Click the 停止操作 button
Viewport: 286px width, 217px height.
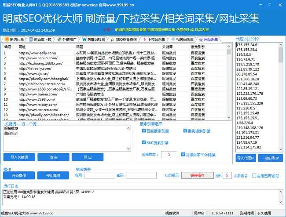(53, 175)
